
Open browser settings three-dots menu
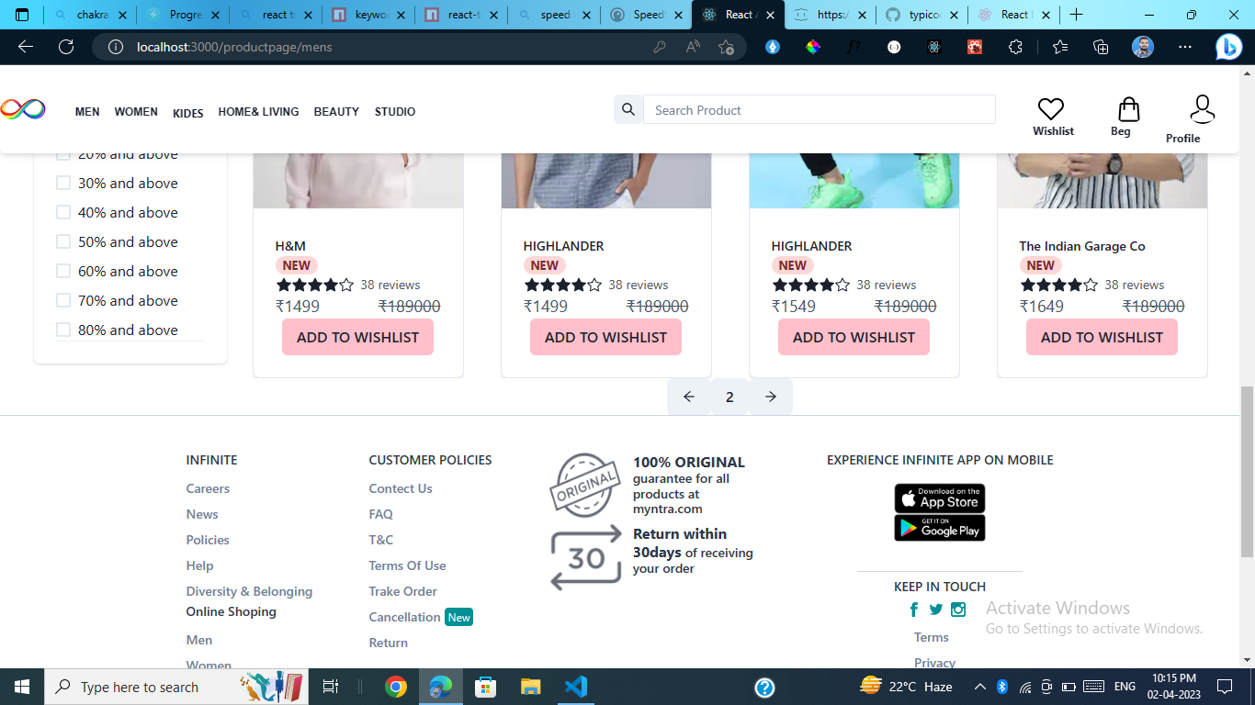click(x=1185, y=47)
